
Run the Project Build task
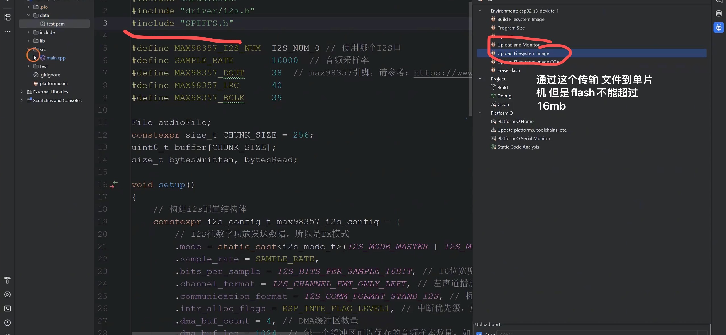click(502, 88)
